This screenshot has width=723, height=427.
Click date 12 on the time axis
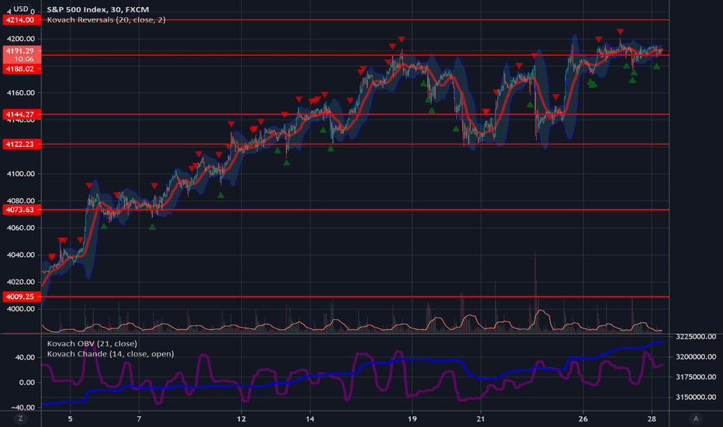pyautogui.click(x=241, y=418)
